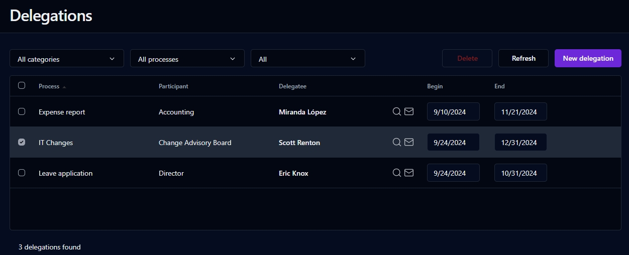629x255 pixels.
Task: Open search icon beside Scott Renton
Action: point(396,142)
